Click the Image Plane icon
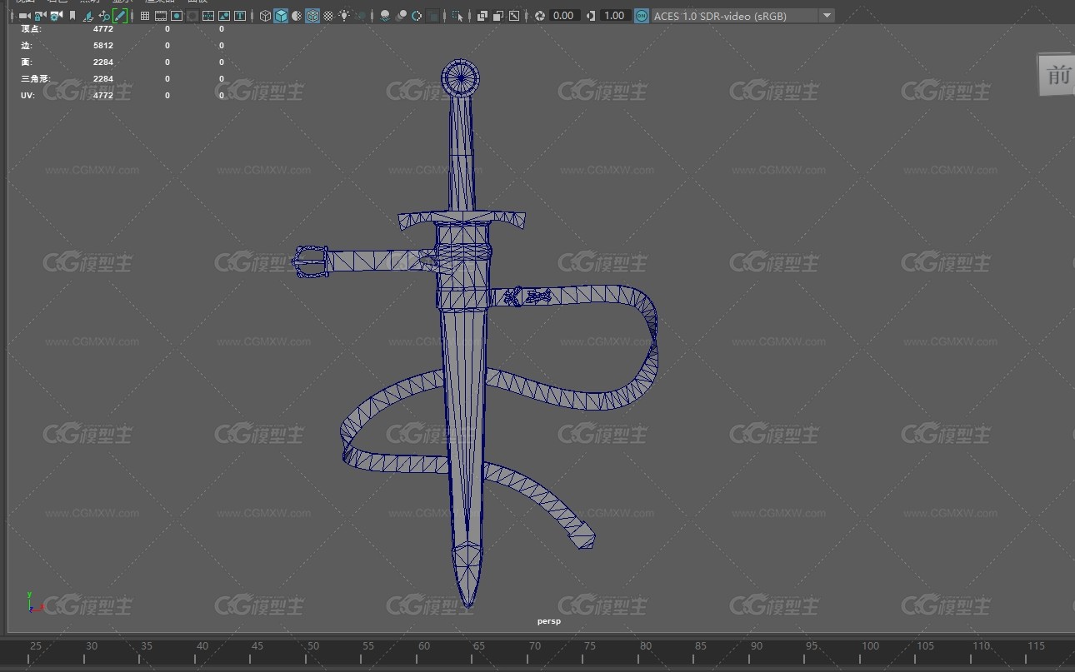This screenshot has height=672, width=1075. (x=88, y=16)
